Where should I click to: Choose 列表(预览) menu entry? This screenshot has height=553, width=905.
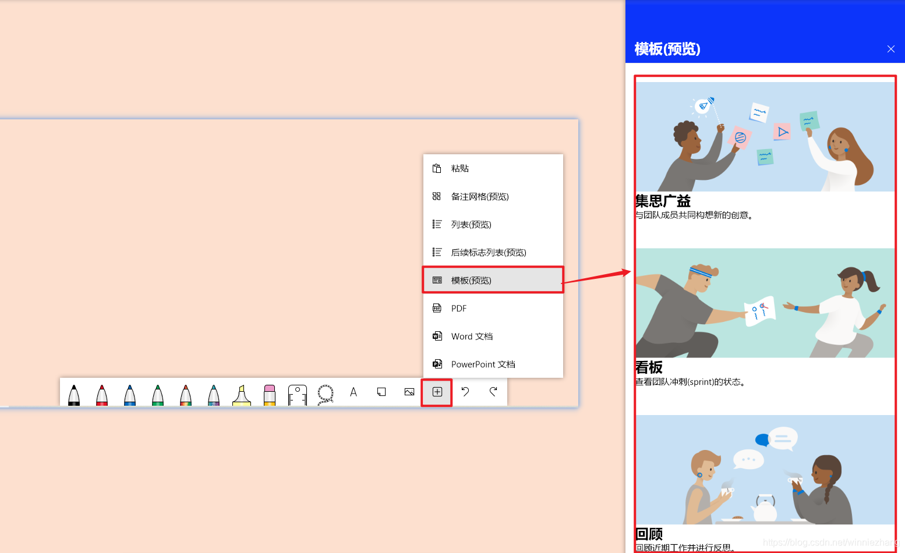pyautogui.click(x=493, y=224)
